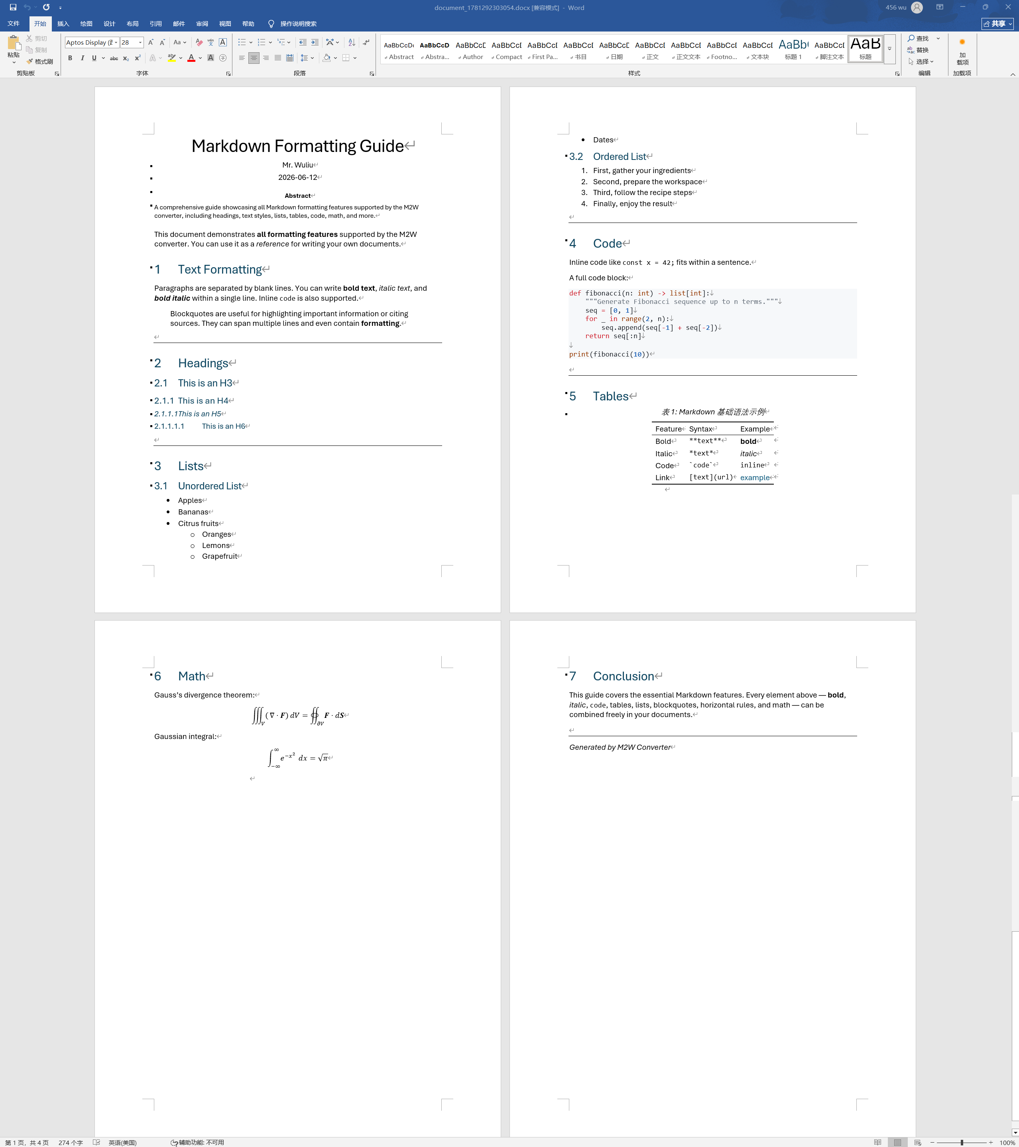
Task: Click the distributed alignment icon
Action: [289, 58]
